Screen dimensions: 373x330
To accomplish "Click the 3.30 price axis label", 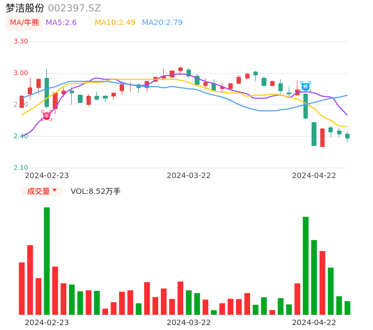I will tap(21, 41).
